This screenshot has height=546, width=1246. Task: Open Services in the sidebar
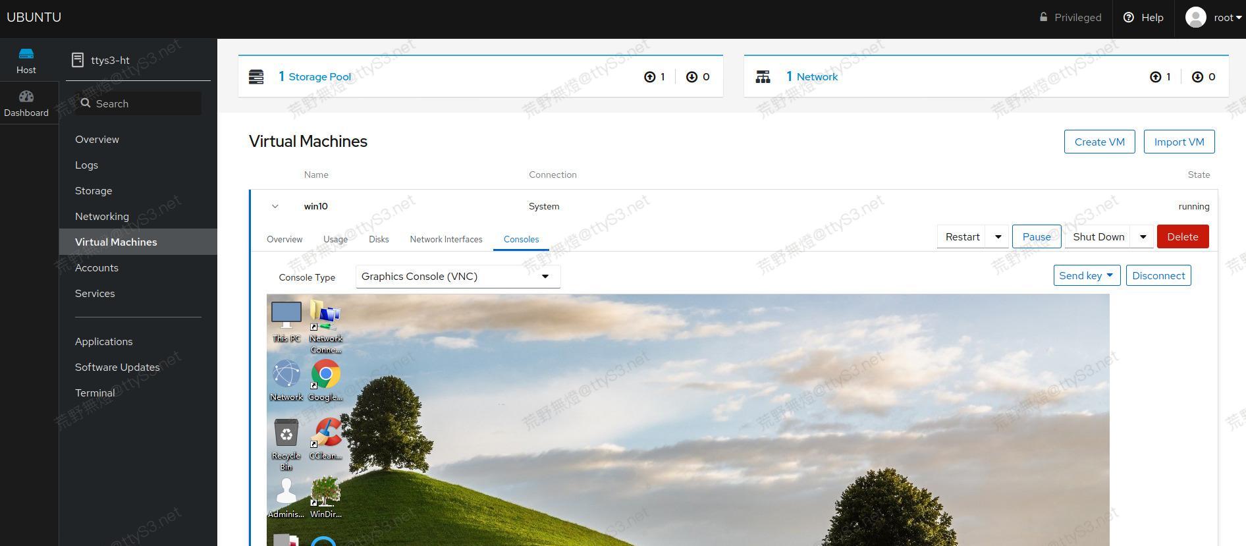point(95,294)
